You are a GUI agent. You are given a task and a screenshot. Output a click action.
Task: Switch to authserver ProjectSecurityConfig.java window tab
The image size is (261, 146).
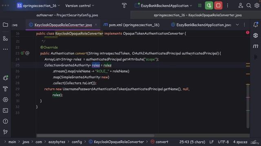67,15
